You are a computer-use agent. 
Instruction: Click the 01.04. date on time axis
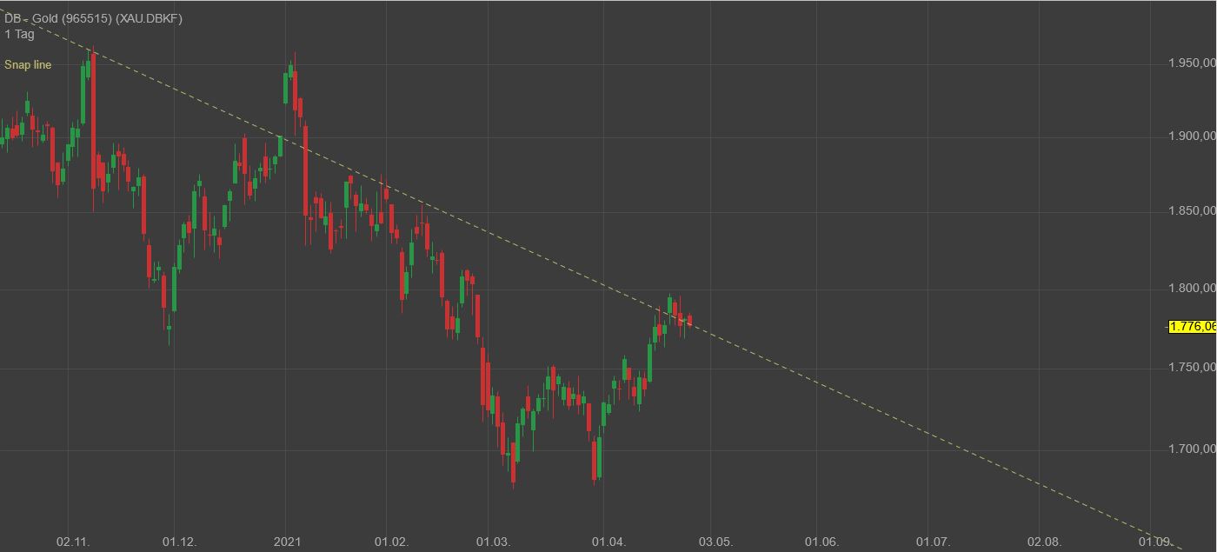click(608, 542)
